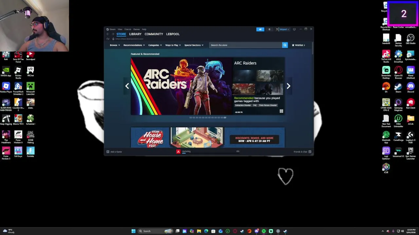Image resolution: width=419 pixels, height=235 pixels.
Task: Expand the Categories dropdown
Action: click(x=155, y=45)
